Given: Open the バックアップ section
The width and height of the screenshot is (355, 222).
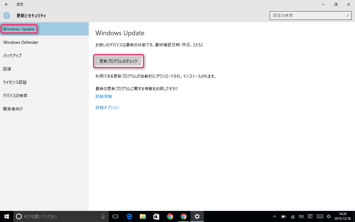Looking at the screenshot, I should point(44,56).
